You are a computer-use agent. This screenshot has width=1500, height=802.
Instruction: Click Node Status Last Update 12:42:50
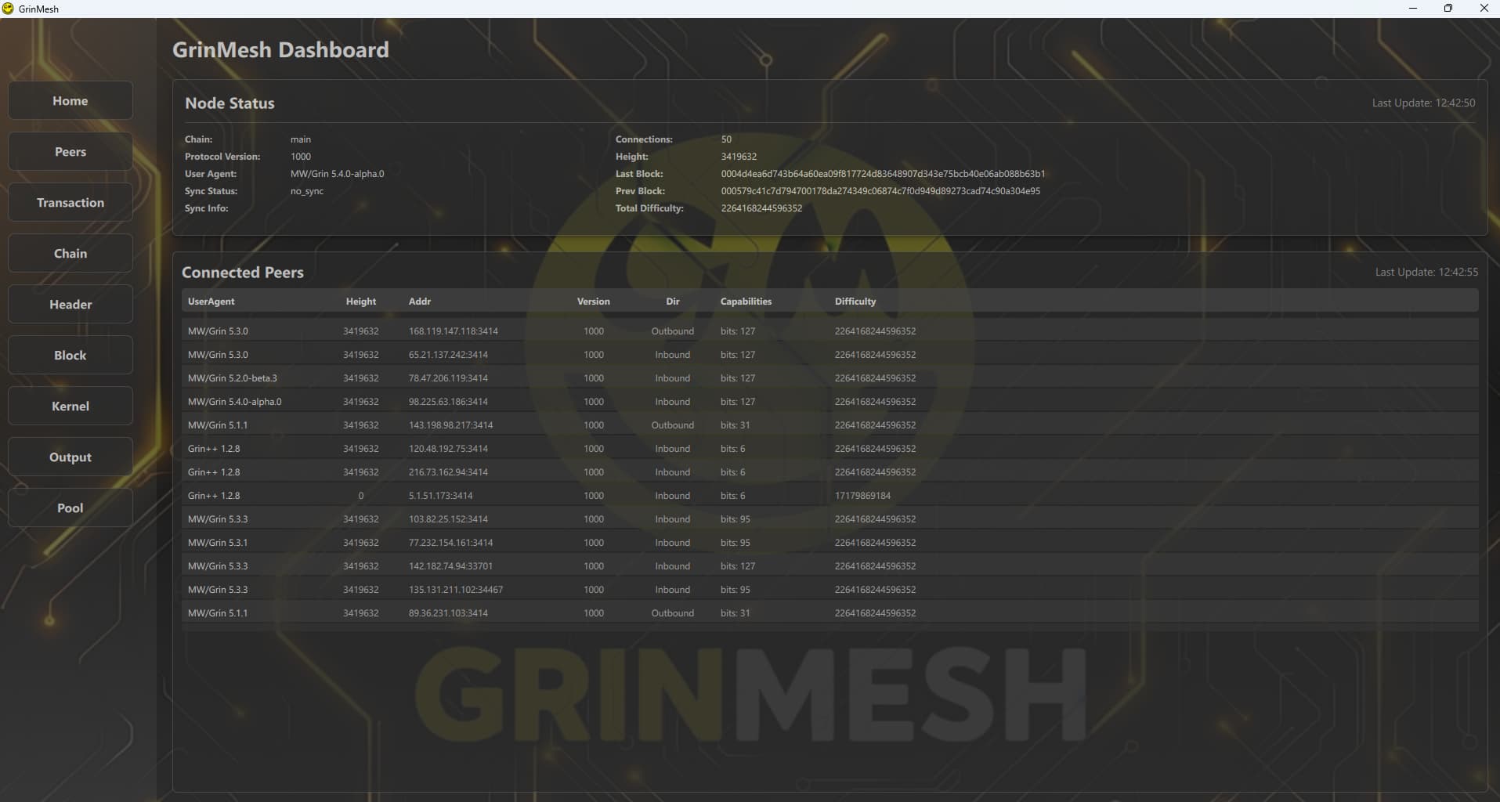coord(1423,103)
